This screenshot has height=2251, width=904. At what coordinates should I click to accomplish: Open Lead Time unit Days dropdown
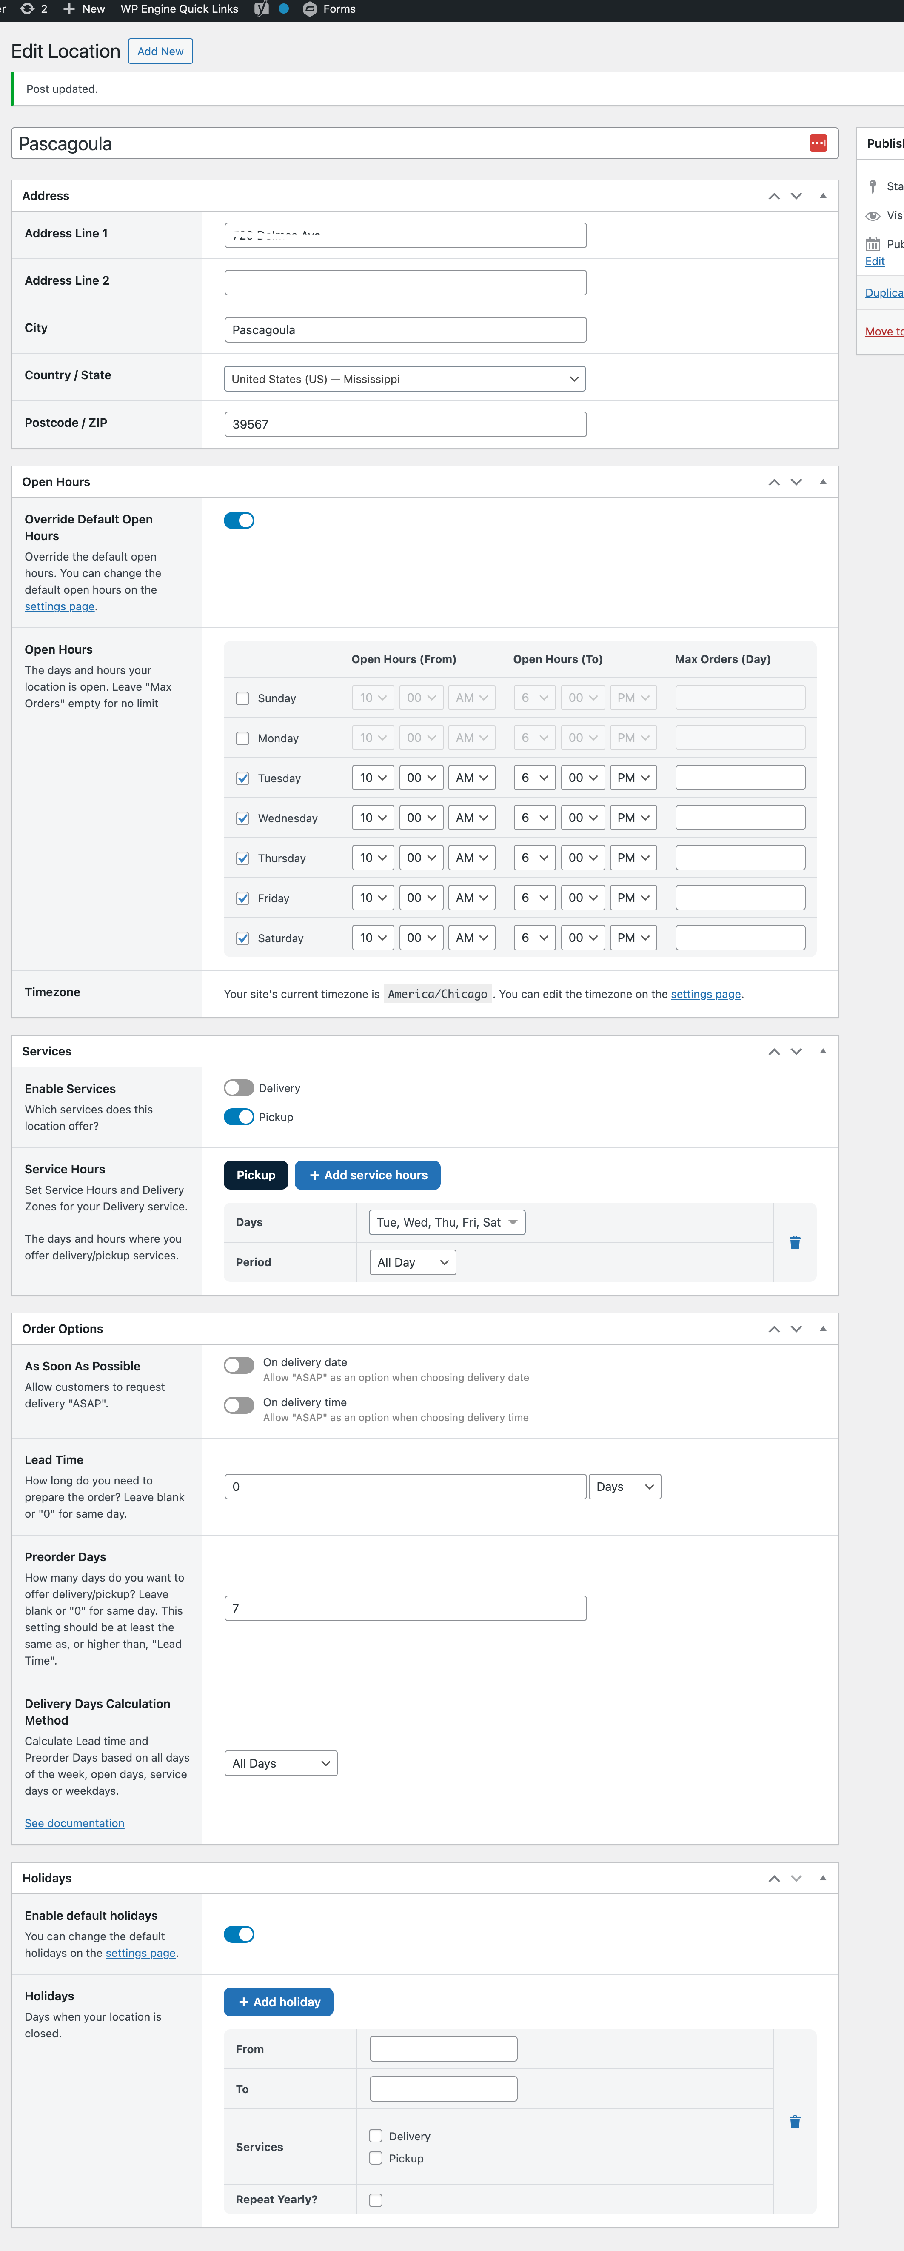[x=625, y=1486]
